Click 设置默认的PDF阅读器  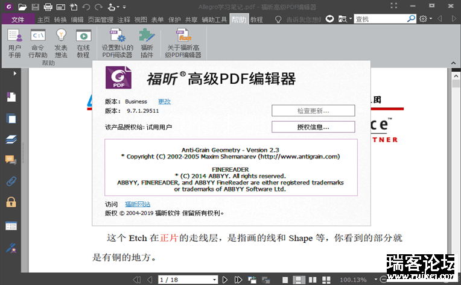pyautogui.click(x=118, y=43)
